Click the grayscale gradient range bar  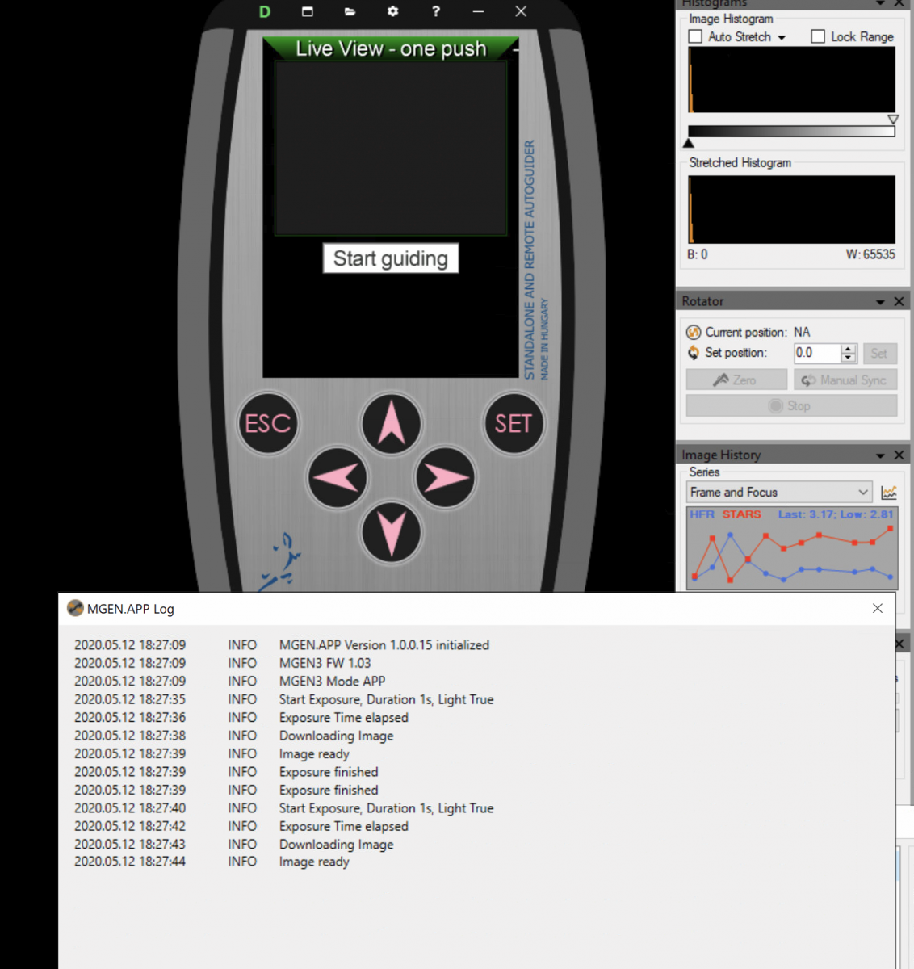pos(791,131)
